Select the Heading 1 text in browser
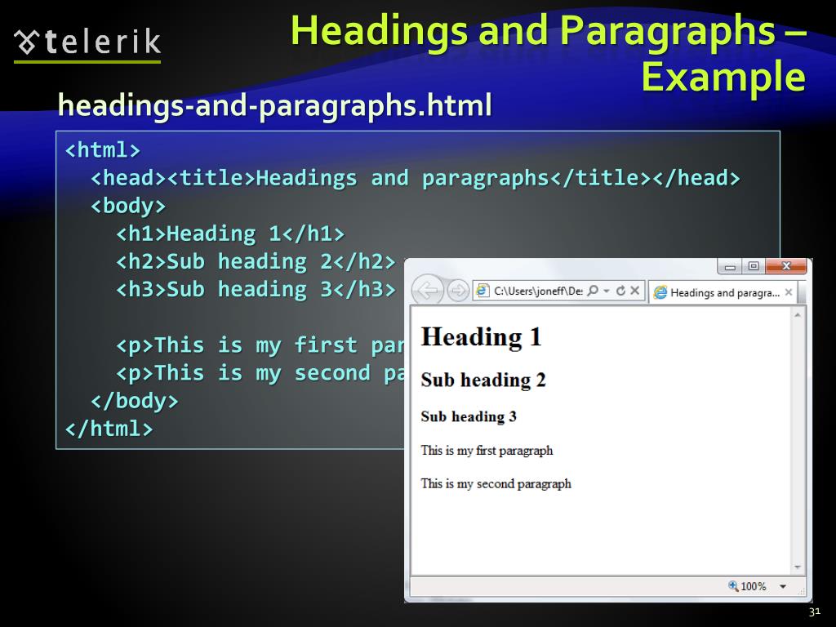 [481, 337]
